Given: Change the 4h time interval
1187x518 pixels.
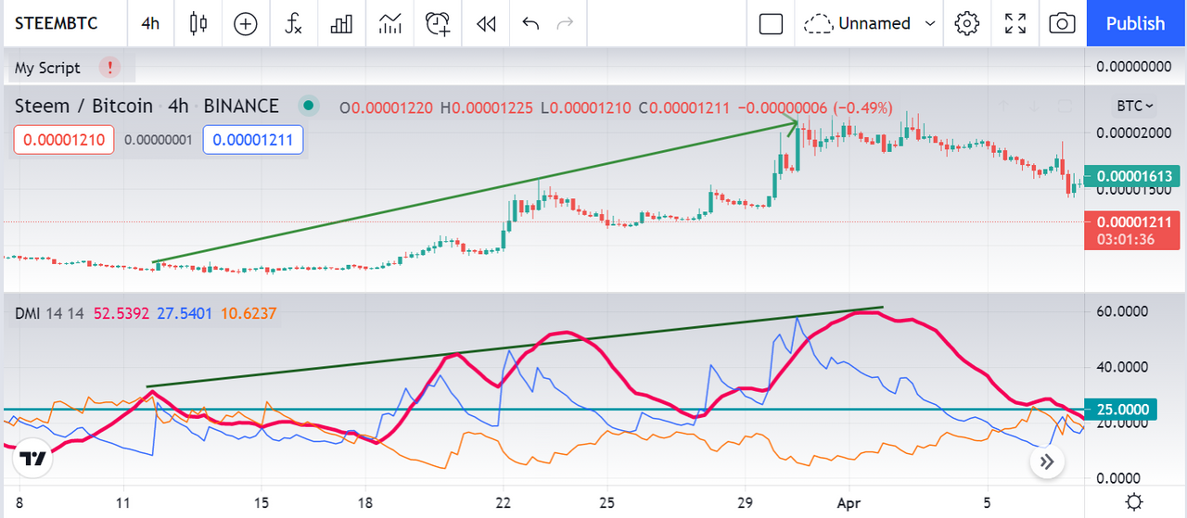Looking at the screenshot, I should coord(150,23).
